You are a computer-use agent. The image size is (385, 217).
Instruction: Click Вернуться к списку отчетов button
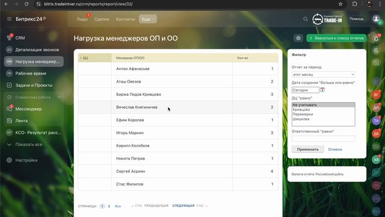point(336,38)
